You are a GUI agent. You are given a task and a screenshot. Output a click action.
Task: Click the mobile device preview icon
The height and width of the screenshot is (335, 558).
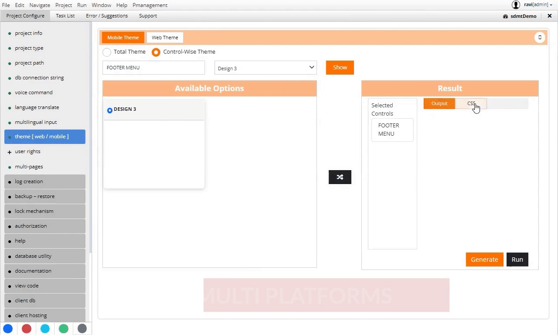click(x=540, y=38)
